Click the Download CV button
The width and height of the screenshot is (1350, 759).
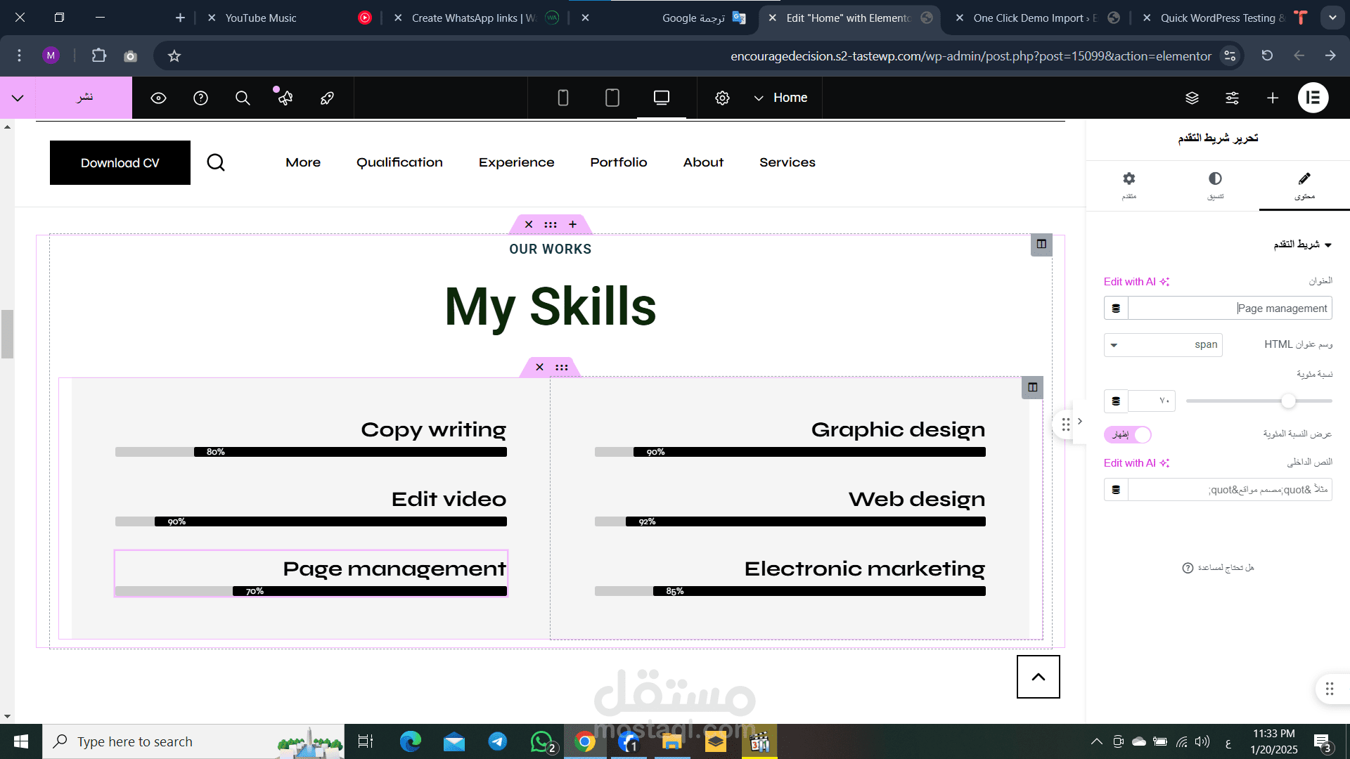[x=120, y=162]
